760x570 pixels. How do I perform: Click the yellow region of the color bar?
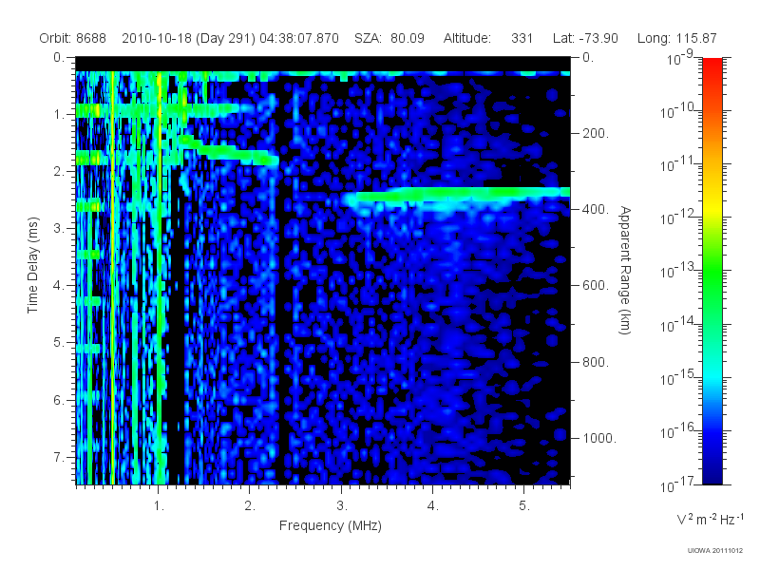[x=712, y=208]
